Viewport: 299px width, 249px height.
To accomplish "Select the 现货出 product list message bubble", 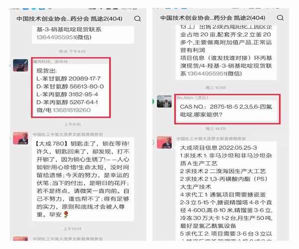I will coord(71,90).
